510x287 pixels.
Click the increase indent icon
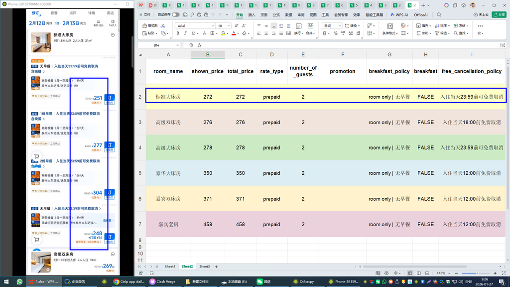coord(288,26)
